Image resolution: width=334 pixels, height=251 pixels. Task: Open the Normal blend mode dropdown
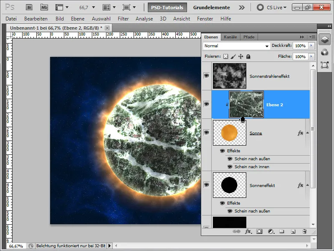point(236,46)
